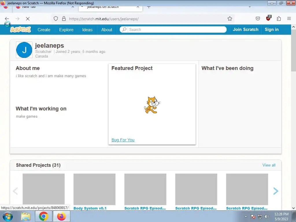The image size is (296, 222).
Task: Click the page vertical scrollbar thumb
Action: [x=294, y=51]
